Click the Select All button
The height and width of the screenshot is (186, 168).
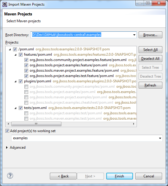[150, 50]
